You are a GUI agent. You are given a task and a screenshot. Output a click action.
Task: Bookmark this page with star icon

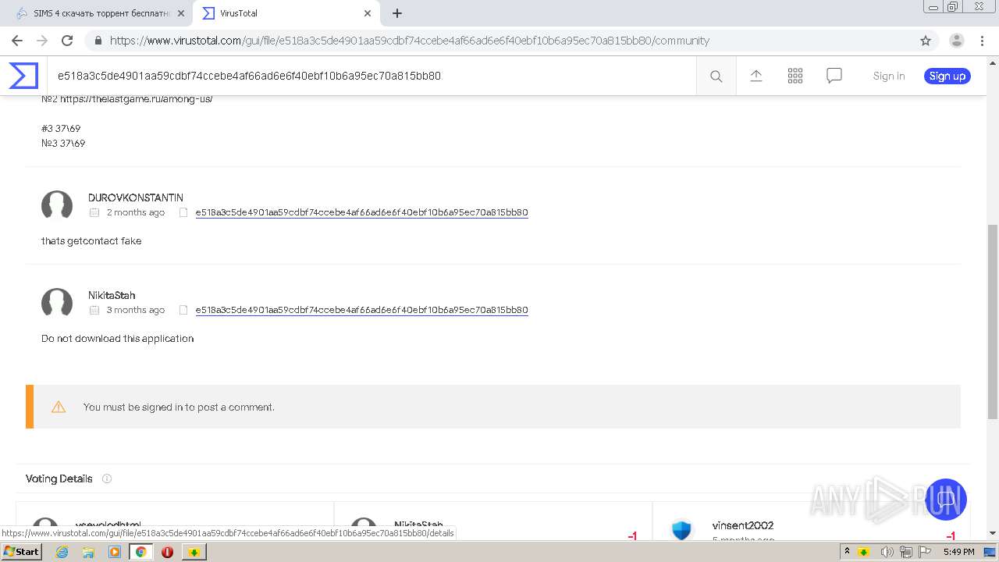(926, 41)
